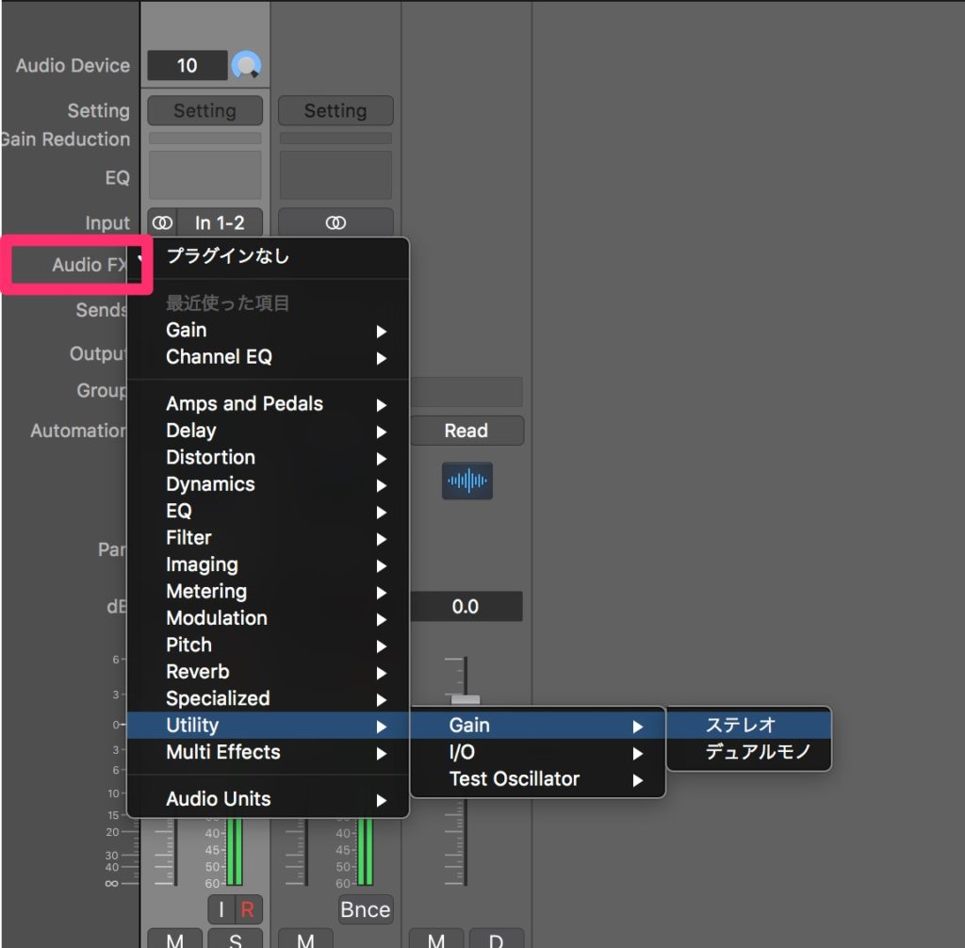Enable input monitoring with the I button
This screenshot has height=948, width=965.
click(x=221, y=909)
